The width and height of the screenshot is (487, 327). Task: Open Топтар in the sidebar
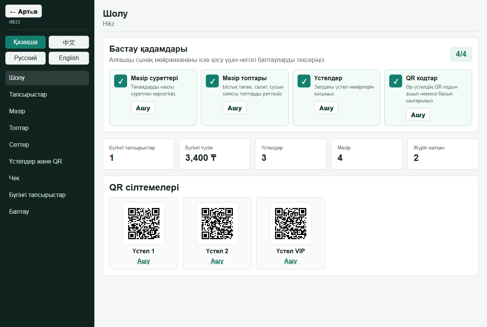[x=47, y=128]
